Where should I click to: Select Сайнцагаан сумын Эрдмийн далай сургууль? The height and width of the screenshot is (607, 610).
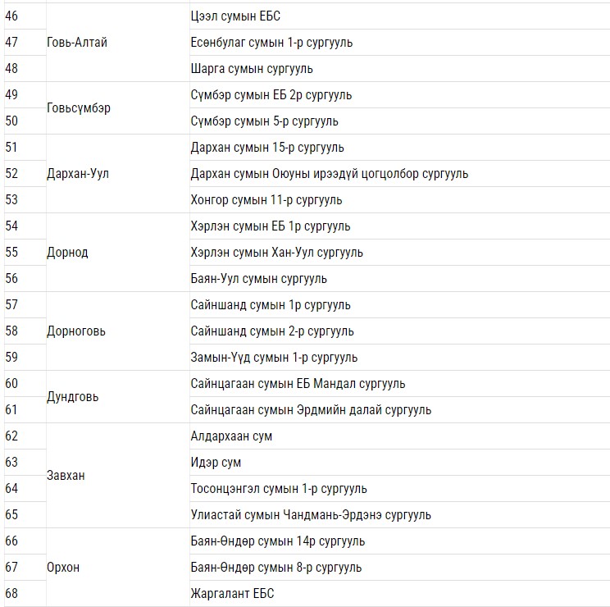click(311, 410)
